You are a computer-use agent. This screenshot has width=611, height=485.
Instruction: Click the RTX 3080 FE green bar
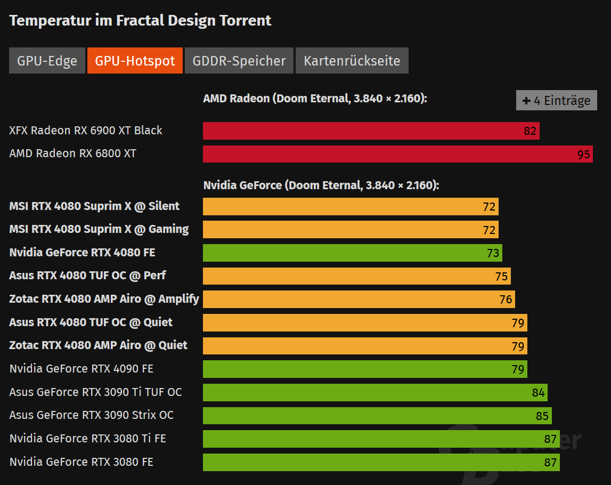[x=381, y=462]
